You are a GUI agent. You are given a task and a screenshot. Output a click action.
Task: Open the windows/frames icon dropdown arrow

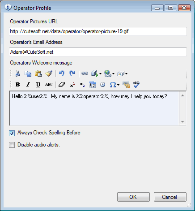click(x=126, y=73)
